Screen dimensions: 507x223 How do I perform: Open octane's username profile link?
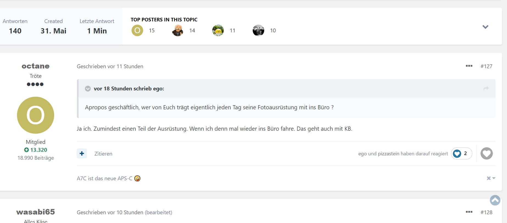35,66
